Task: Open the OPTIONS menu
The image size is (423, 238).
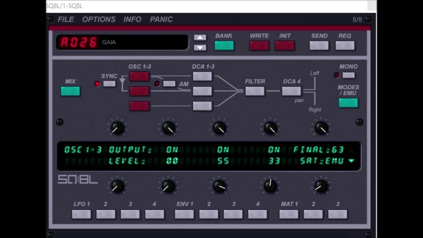Action: tap(99, 20)
